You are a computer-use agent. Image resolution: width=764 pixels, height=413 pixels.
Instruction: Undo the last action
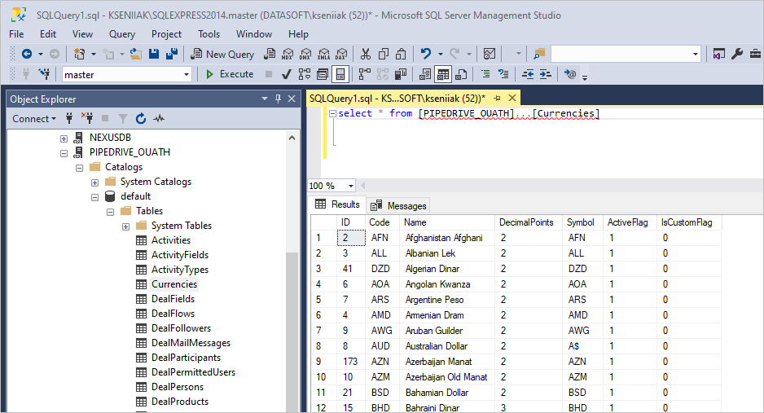(426, 54)
